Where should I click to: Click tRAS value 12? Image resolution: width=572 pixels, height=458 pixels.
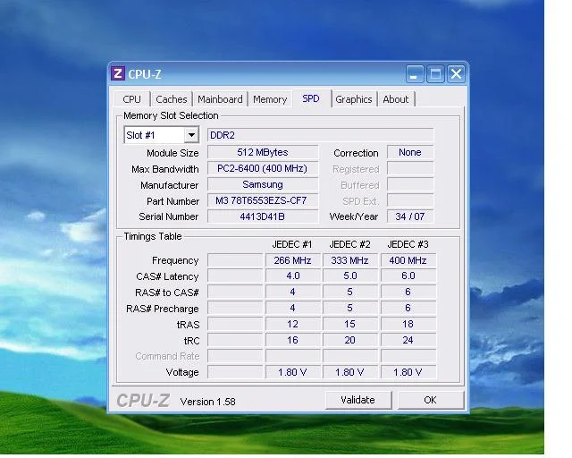point(292,324)
